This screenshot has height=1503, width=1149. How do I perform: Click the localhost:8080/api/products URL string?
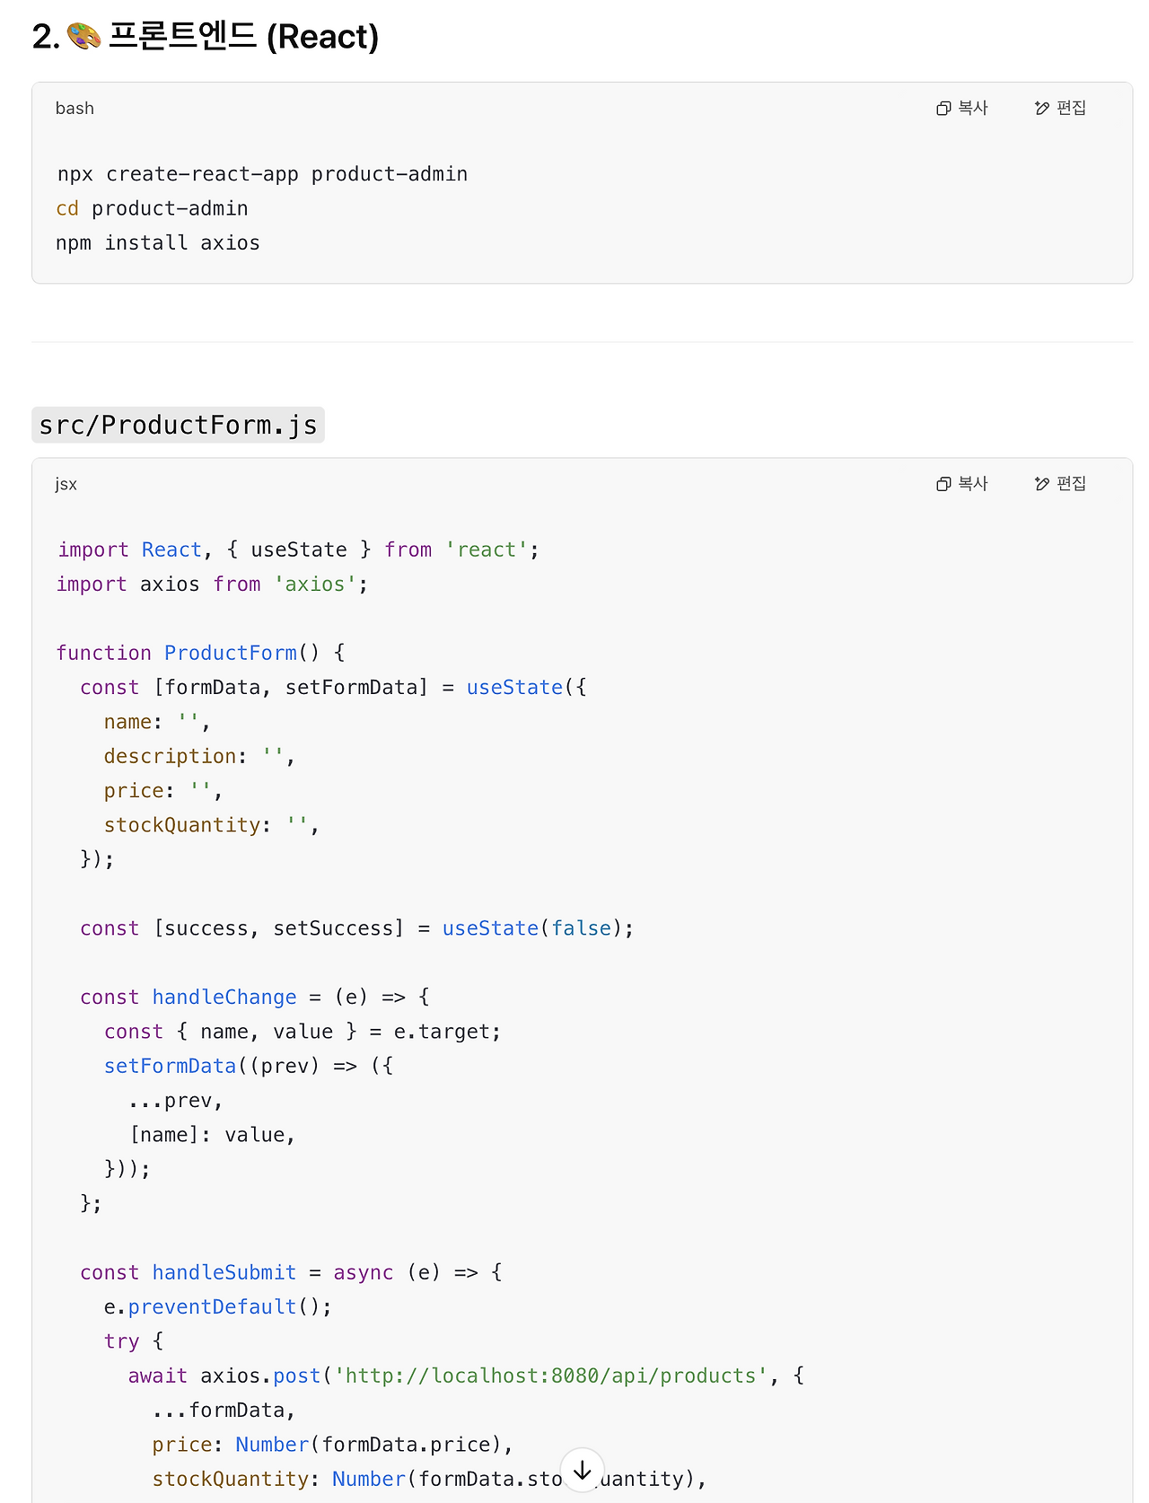pos(551,1376)
